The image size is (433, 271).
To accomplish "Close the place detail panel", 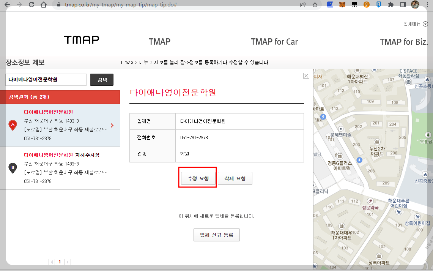I will point(306,76).
